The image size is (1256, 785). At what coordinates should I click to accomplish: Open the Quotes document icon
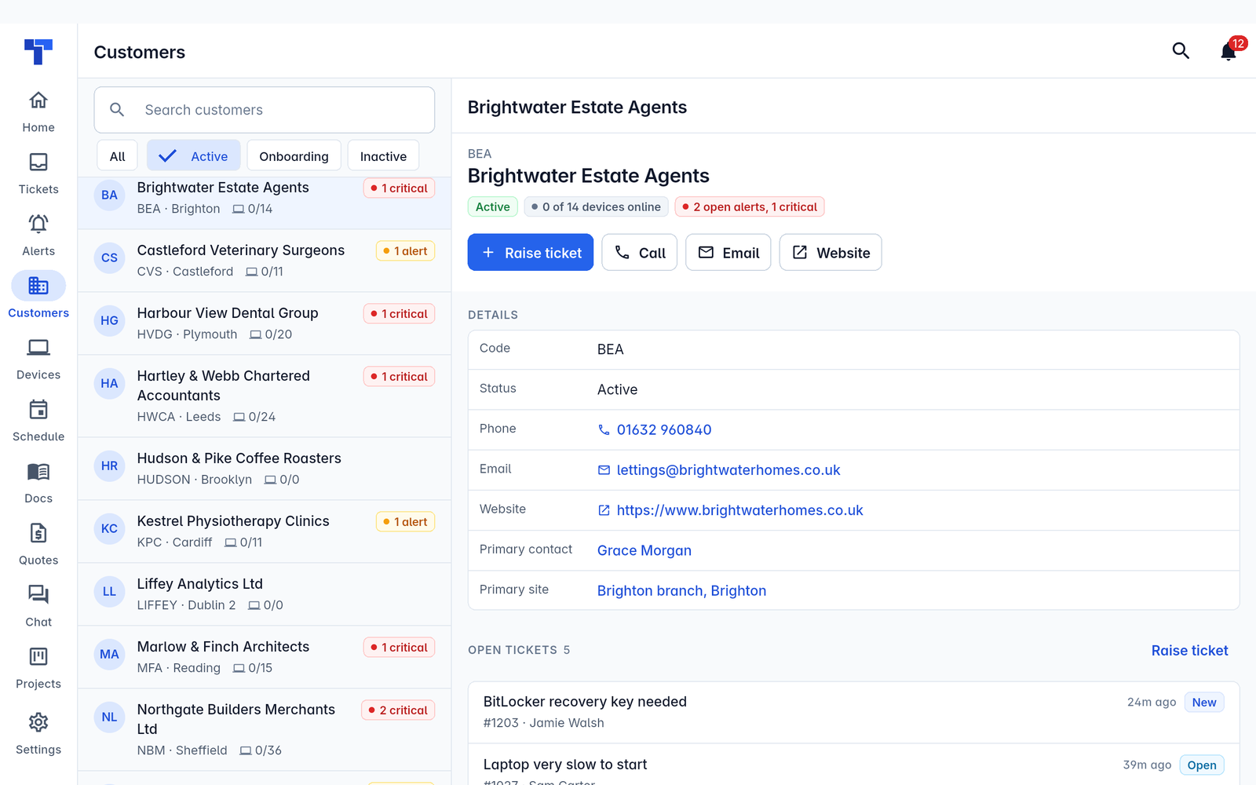click(x=38, y=533)
